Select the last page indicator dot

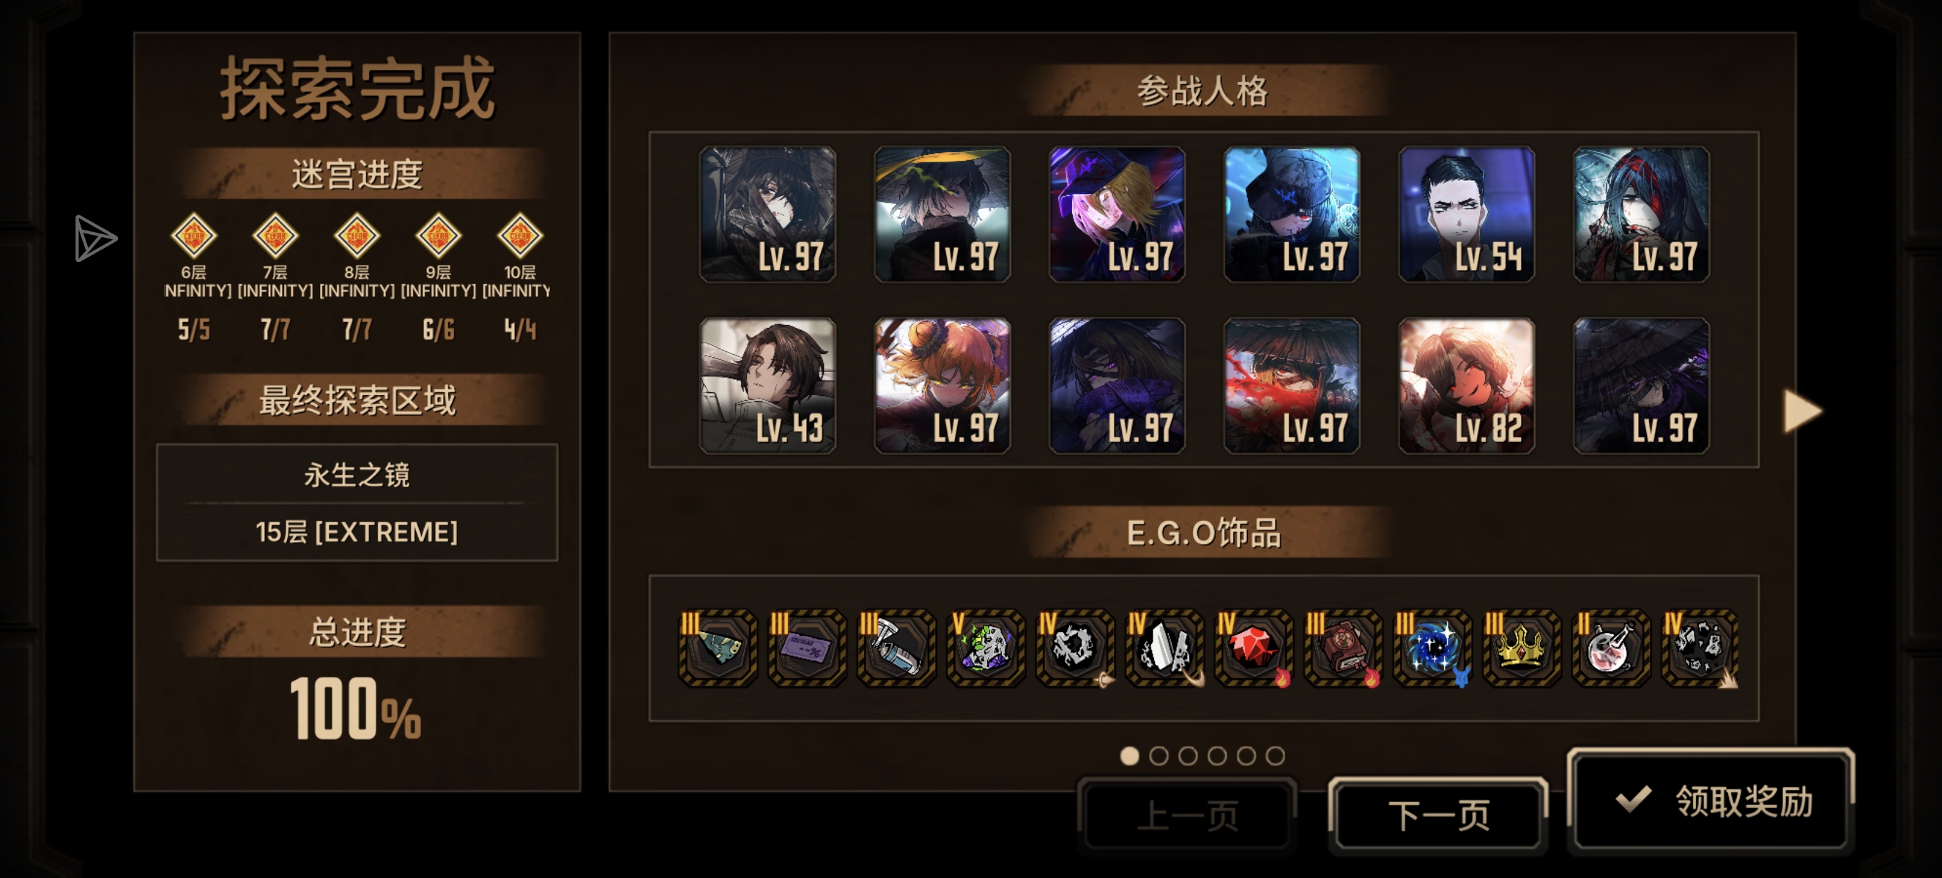(1275, 755)
